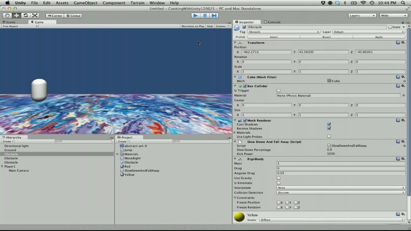Open Transform component help icon
Viewport: 411px width, 231px height.
click(x=398, y=42)
